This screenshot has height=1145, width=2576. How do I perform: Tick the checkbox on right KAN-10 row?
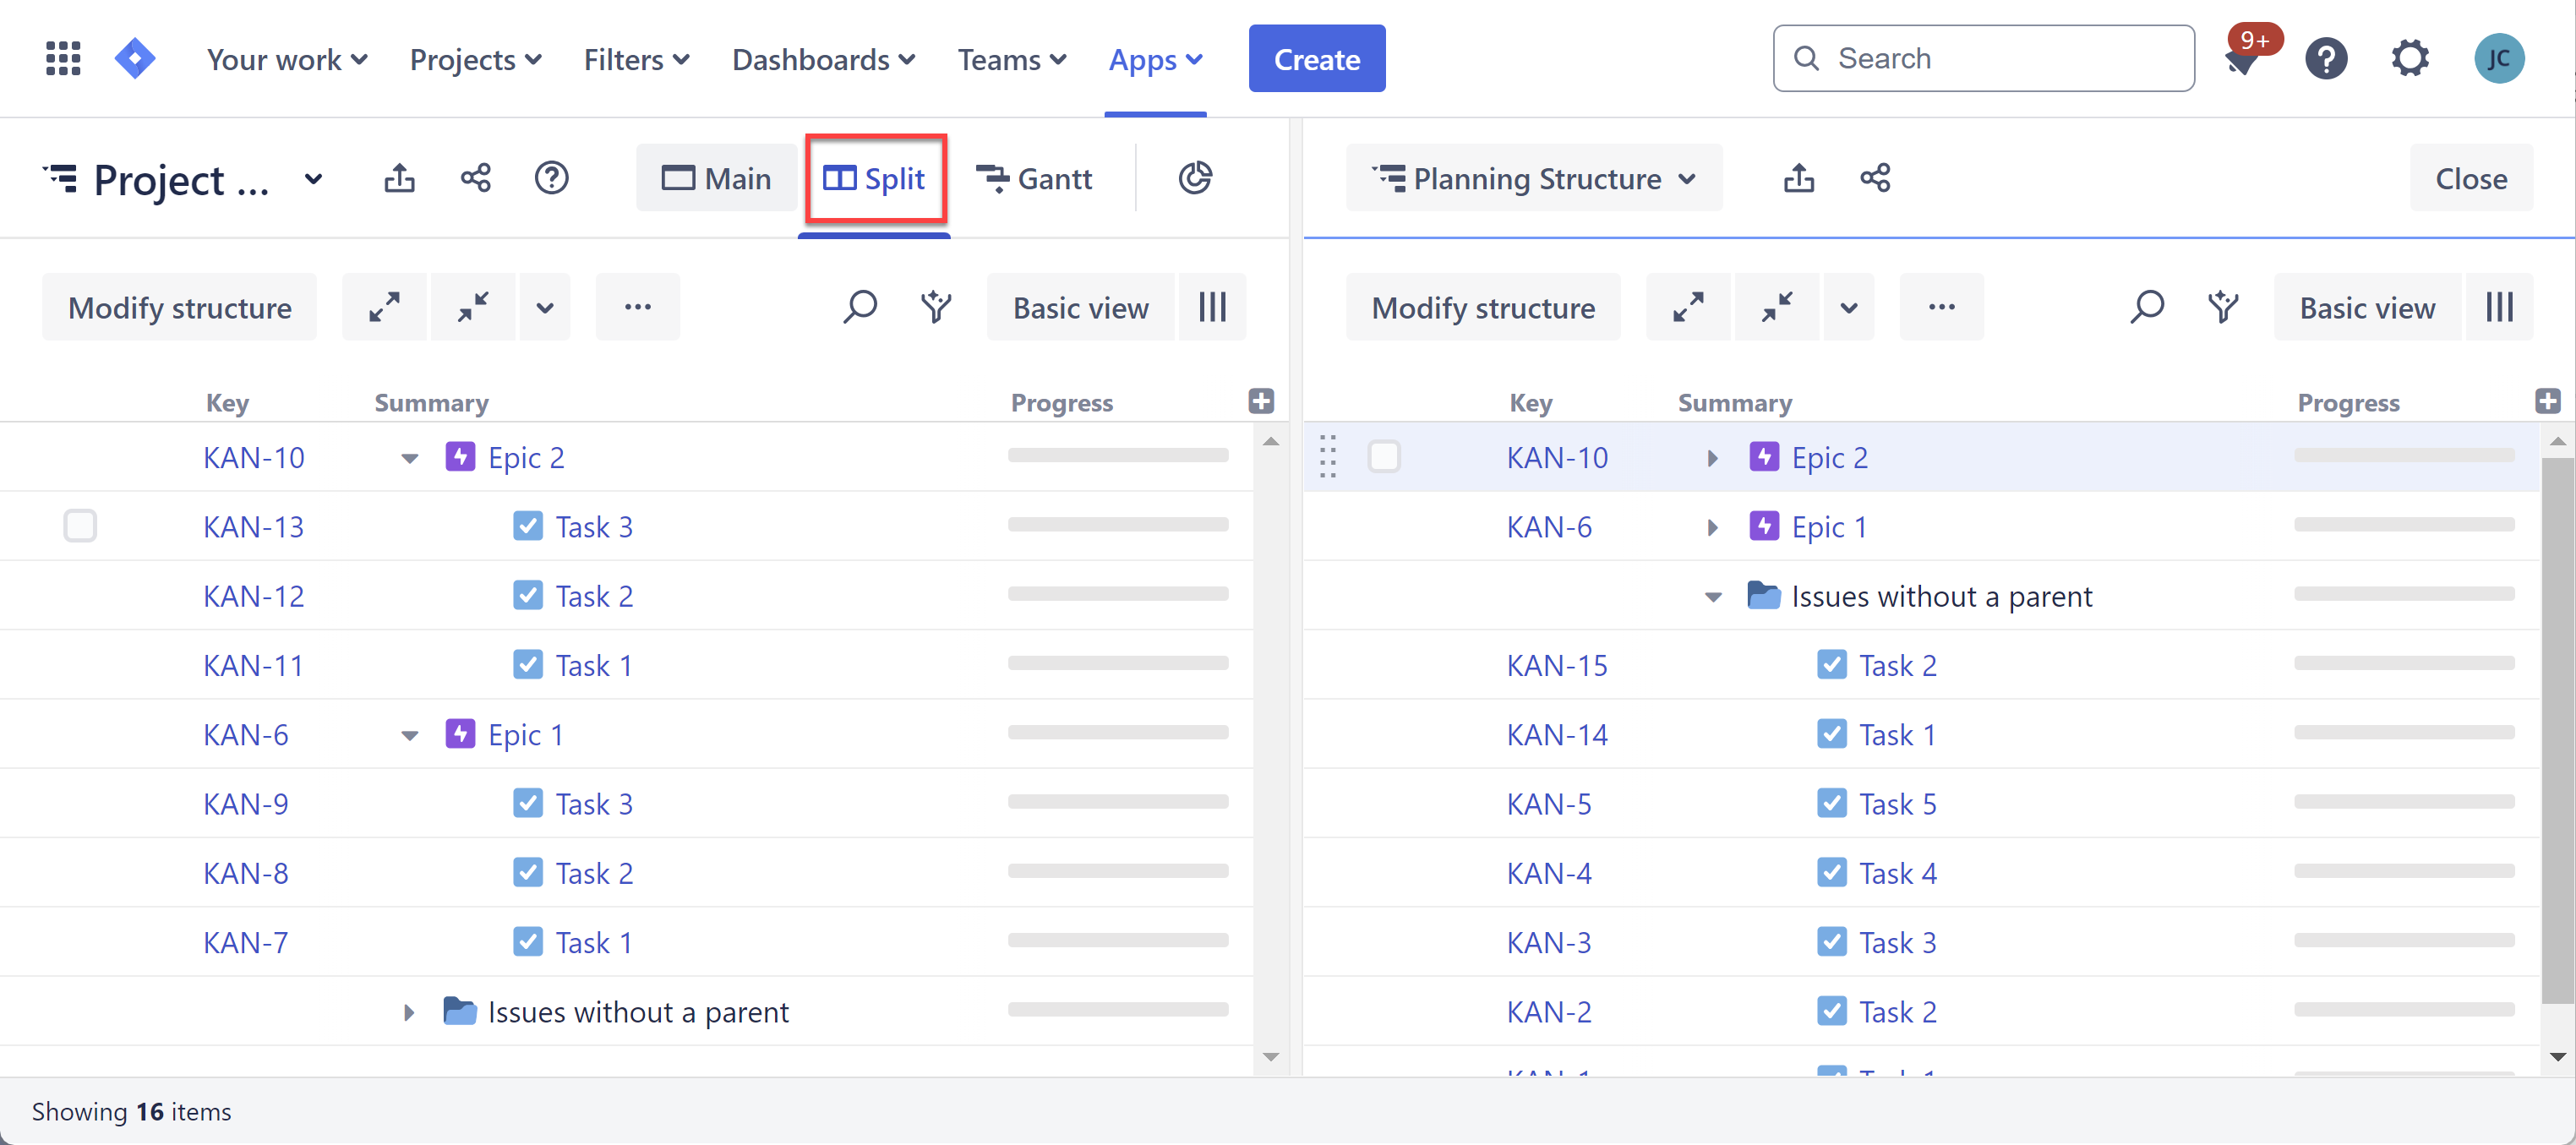(1383, 457)
